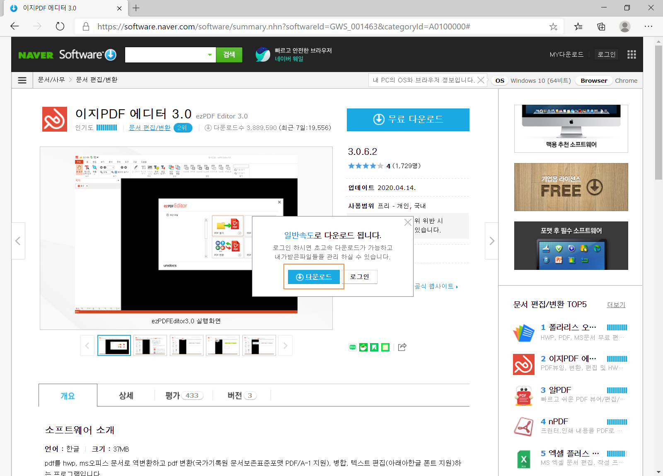Open the 공식 웹사이트 link
The width and height of the screenshot is (663, 476).
(436, 286)
